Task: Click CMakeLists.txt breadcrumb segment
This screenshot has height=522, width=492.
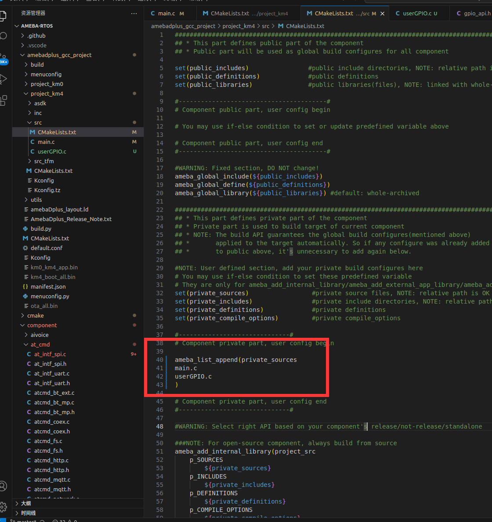Action: click(x=301, y=26)
